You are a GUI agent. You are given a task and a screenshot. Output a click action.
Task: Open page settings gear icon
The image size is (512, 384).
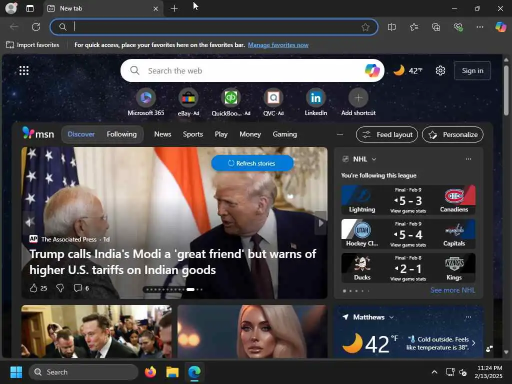click(x=440, y=70)
